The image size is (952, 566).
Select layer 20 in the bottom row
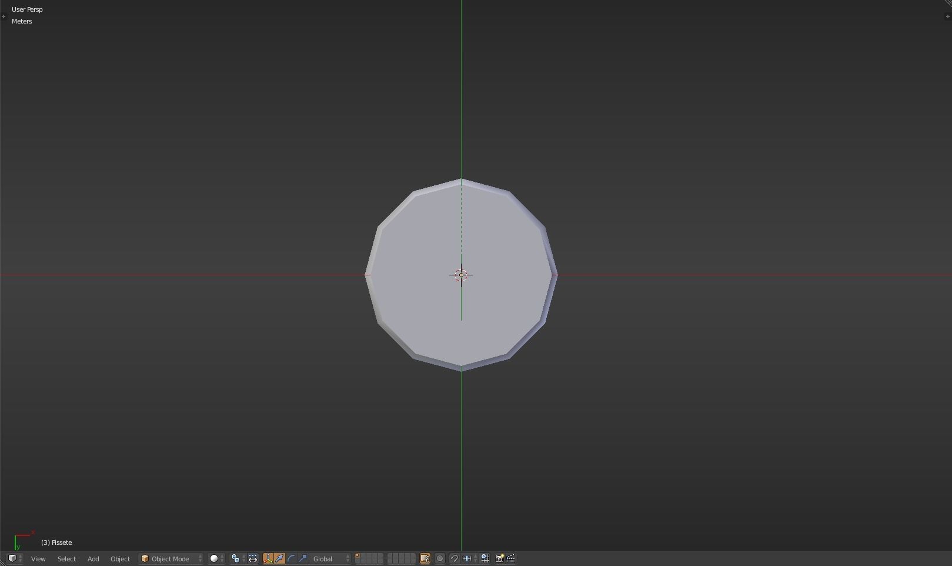tap(413, 561)
